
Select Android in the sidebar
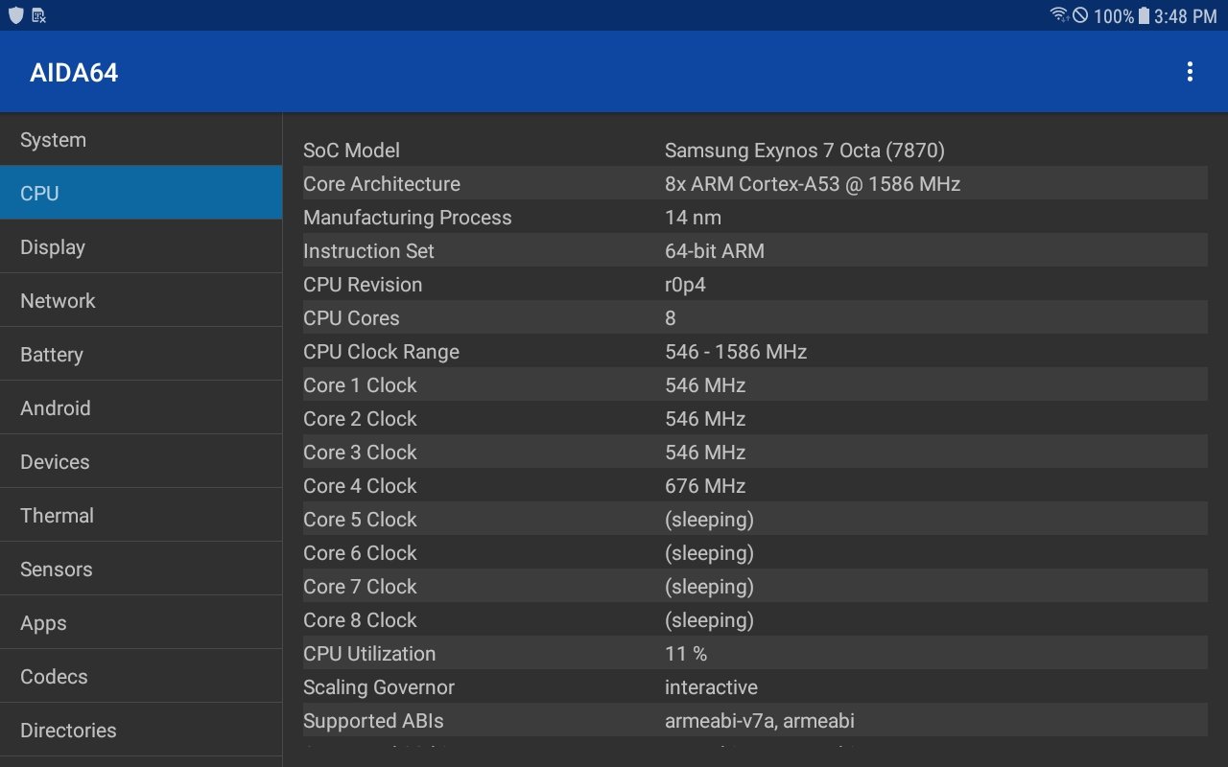pyautogui.click(x=141, y=408)
